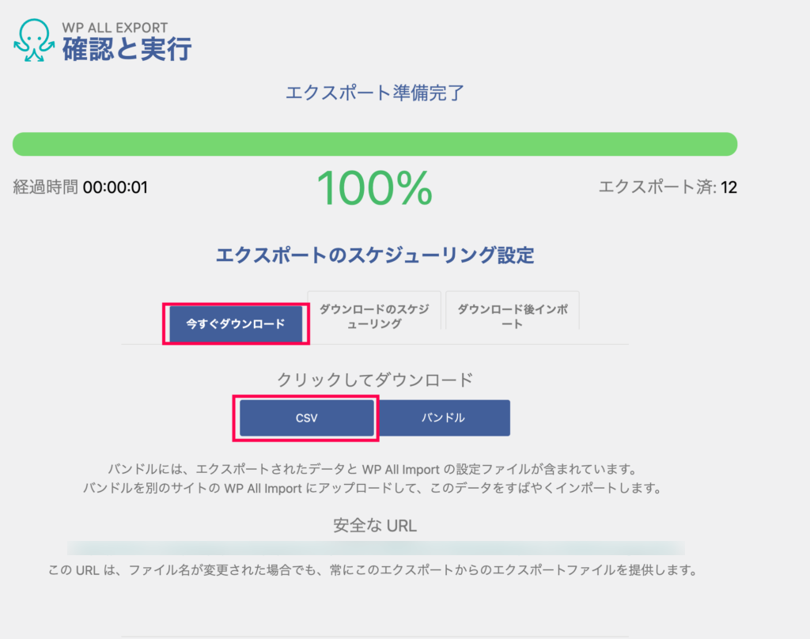The image size is (810, 639).
Task: Click the WP All Export octopus logo
Action: point(34,39)
